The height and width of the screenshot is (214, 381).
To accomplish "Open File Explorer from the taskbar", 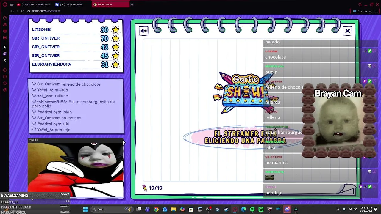I will 174,209.
